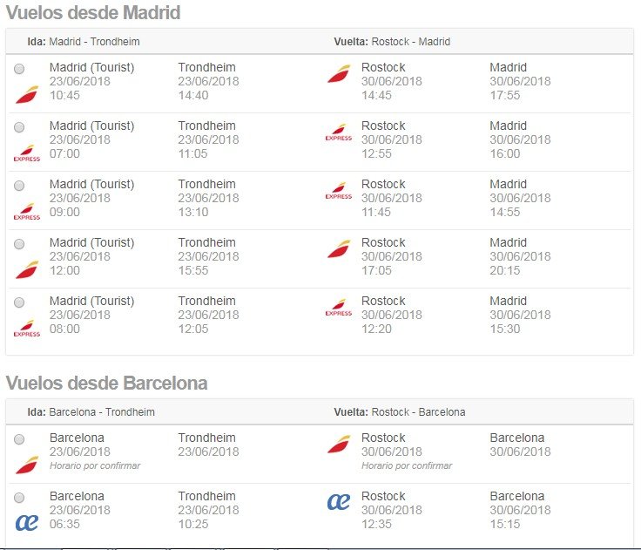641x550 pixels.
Task: Click Iberia Express logo beside 07:00 departure
Action: [27, 153]
